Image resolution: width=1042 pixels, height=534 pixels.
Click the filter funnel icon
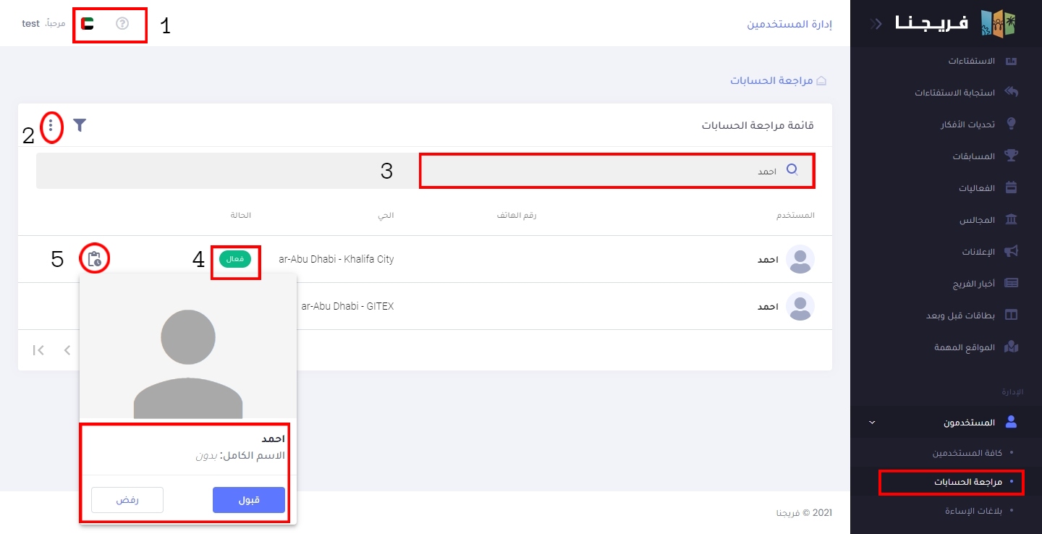pos(80,126)
